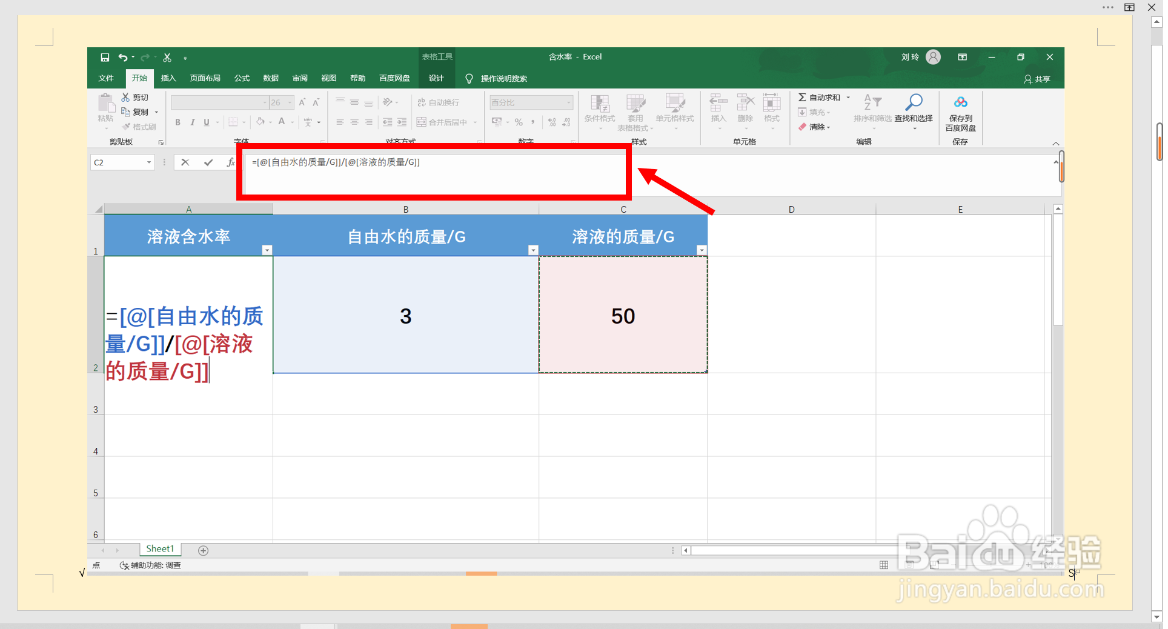This screenshot has height=629, width=1168.
Task: Click the Name Box showing C2
Action: click(118, 162)
